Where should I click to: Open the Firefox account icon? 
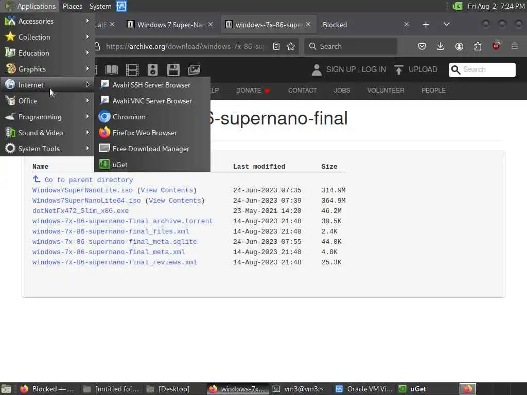(459, 46)
